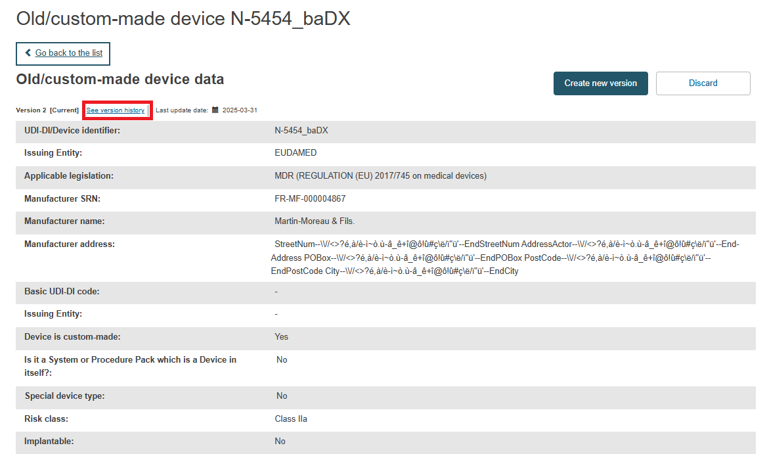Select the N-5454_baDX identifier value in table
The height and width of the screenshot is (454, 767).
301,131
